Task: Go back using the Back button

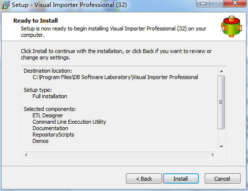Action: 144,179
